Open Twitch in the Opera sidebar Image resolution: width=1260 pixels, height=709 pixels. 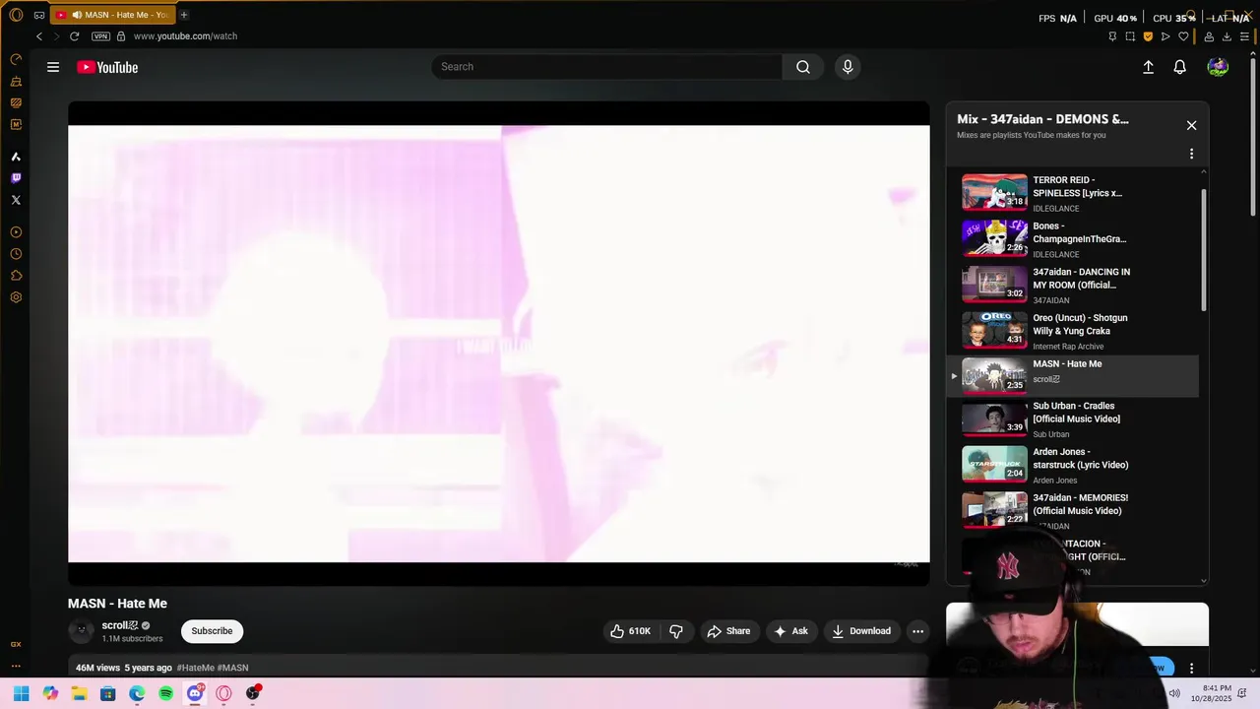point(16,178)
